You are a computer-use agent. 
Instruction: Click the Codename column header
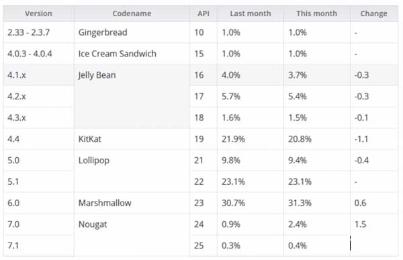point(132,13)
